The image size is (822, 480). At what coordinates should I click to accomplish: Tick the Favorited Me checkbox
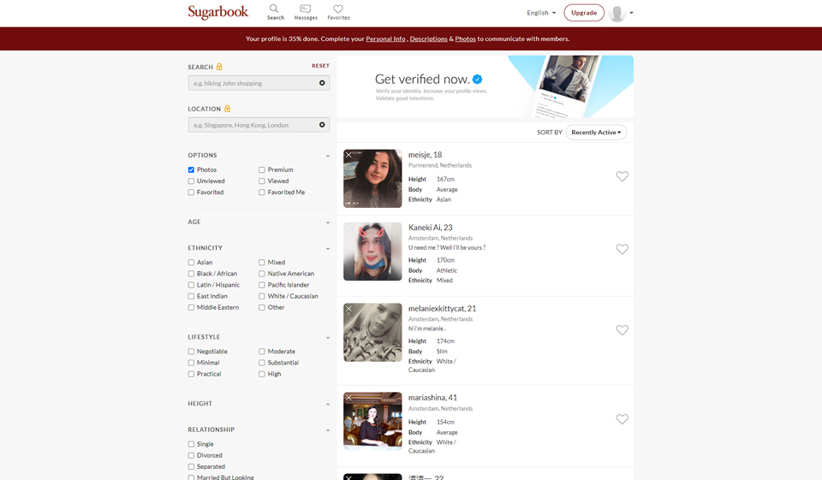[262, 193]
